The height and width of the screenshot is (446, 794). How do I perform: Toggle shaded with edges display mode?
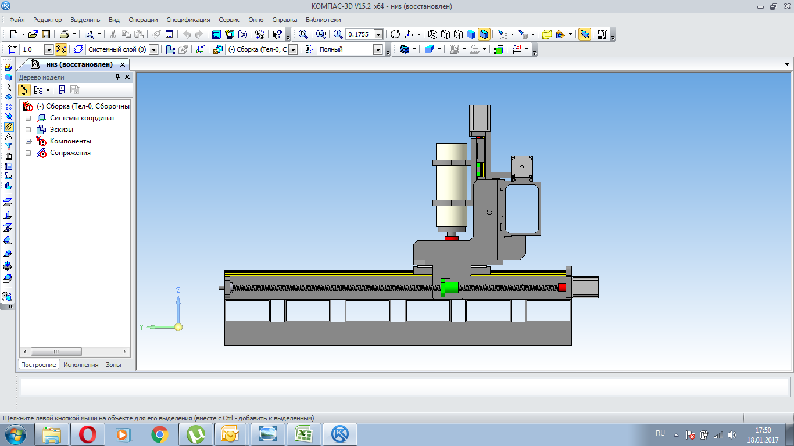(x=484, y=34)
